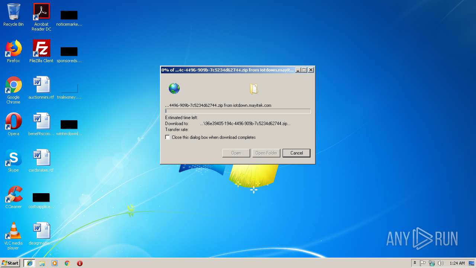Open the Firefox desktop shortcut
This screenshot has height=268, width=476.
pos(13,51)
